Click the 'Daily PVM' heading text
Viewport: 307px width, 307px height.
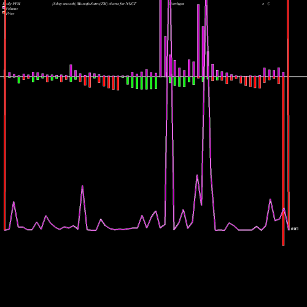[x=12, y=4]
